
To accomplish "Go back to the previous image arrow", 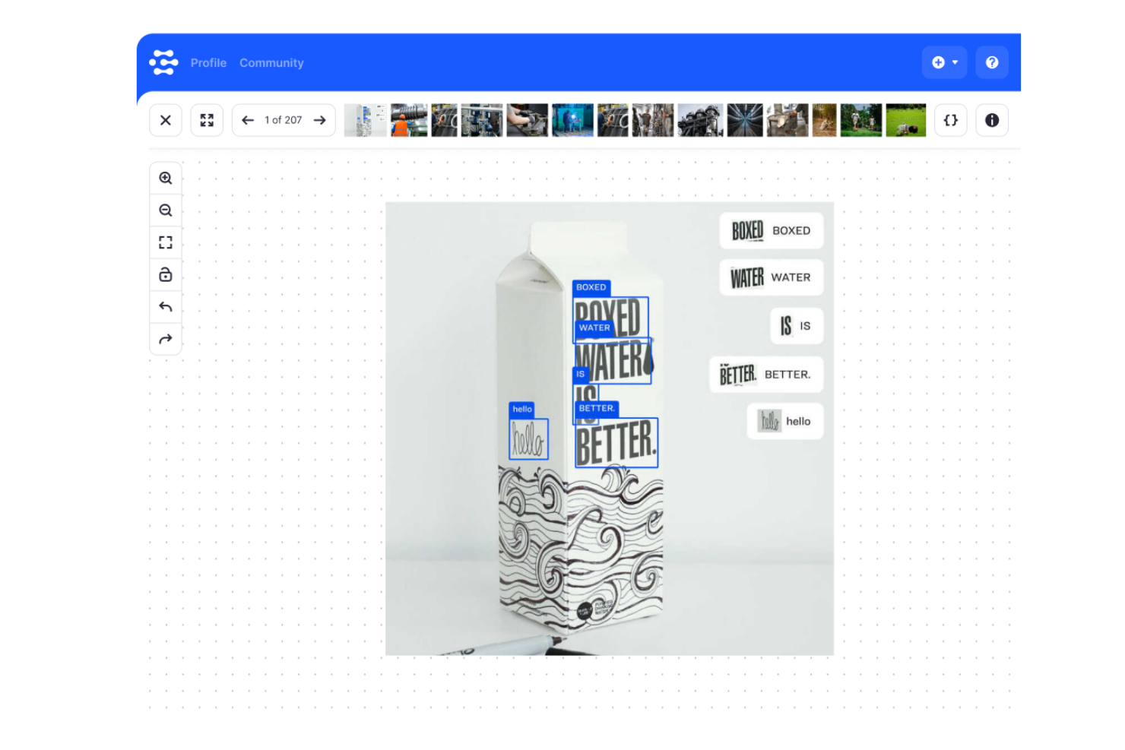I will pyautogui.click(x=248, y=119).
